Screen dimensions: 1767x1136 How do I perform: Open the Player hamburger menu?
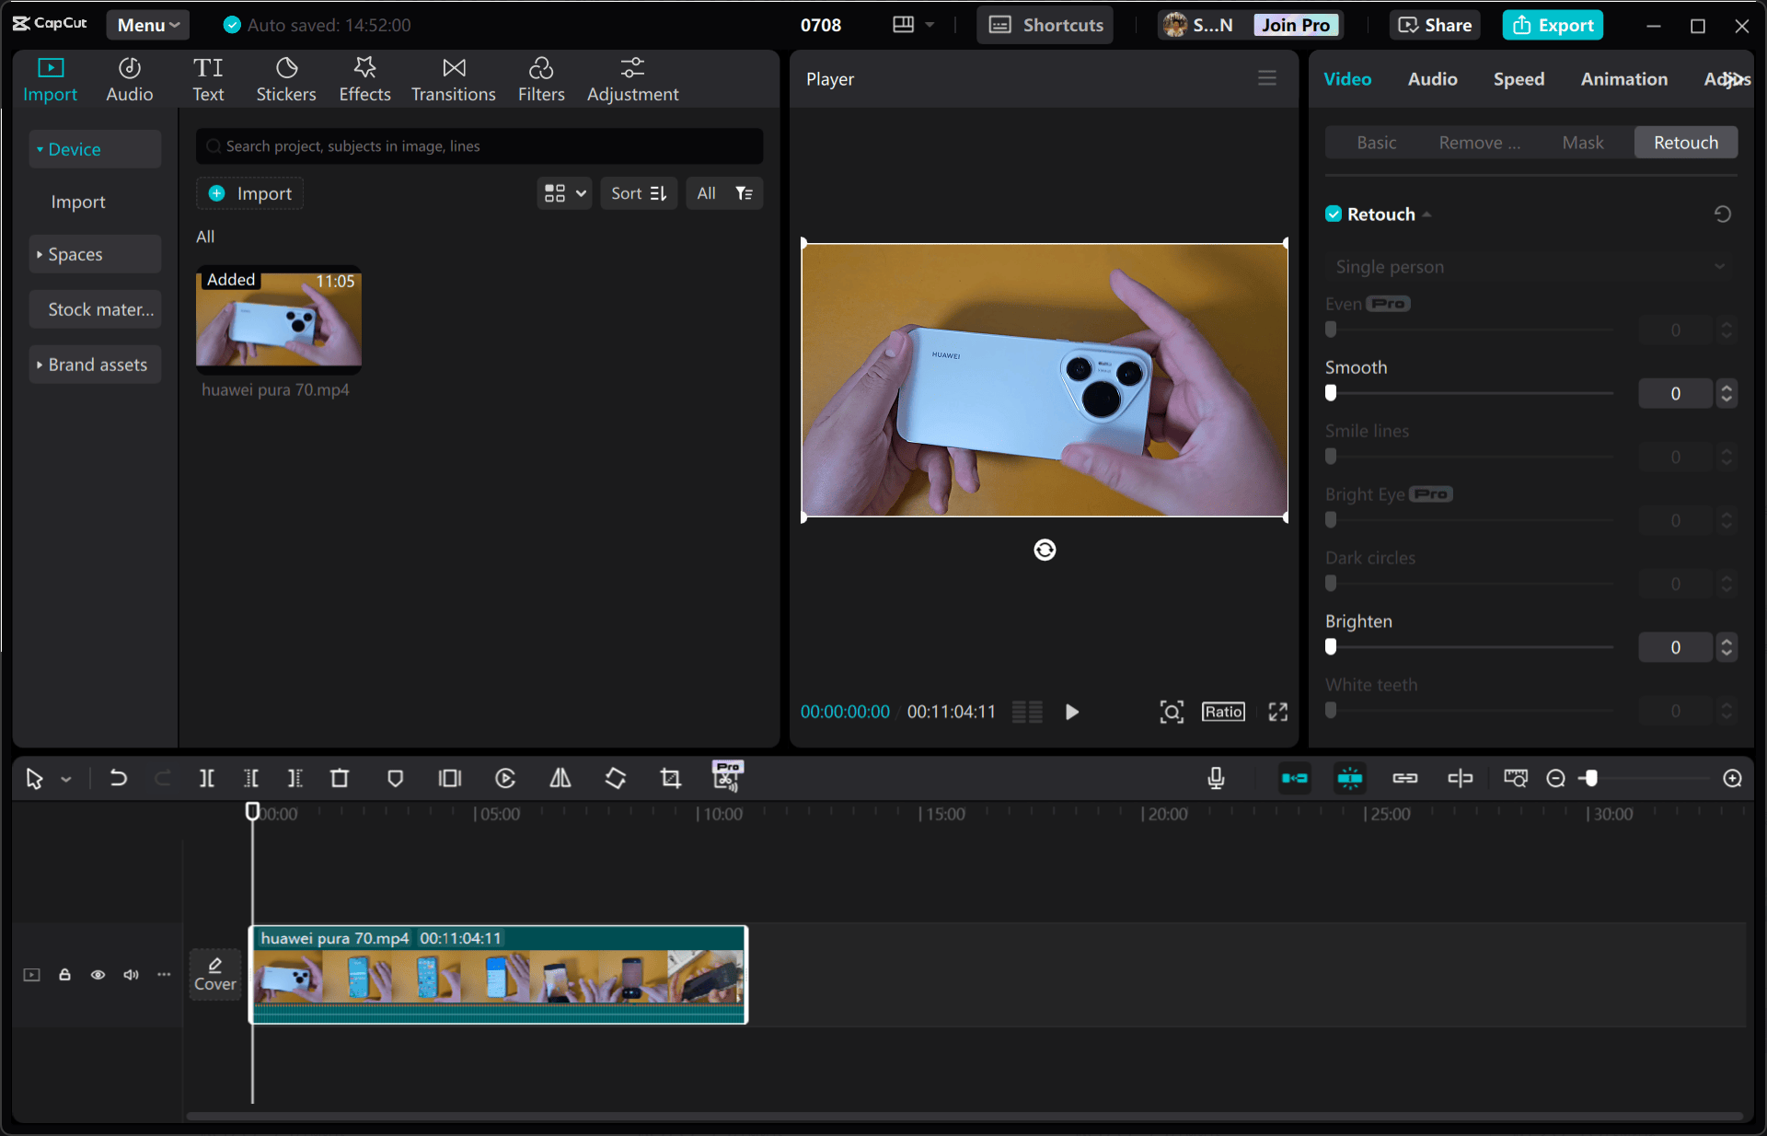point(1267,78)
